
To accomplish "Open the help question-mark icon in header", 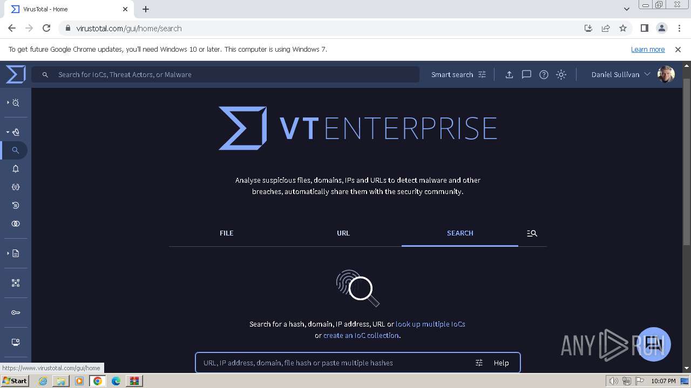I will [544, 74].
